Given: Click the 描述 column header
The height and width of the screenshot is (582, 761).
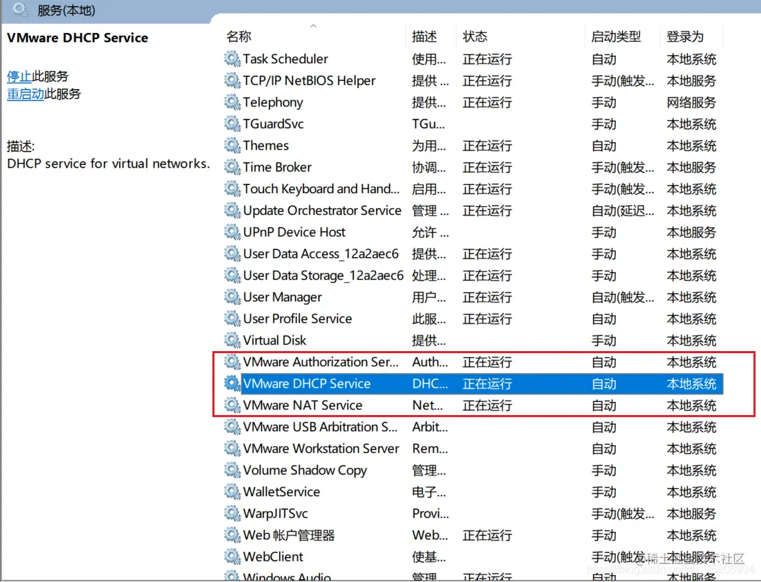Looking at the screenshot, I should point(424,36).
